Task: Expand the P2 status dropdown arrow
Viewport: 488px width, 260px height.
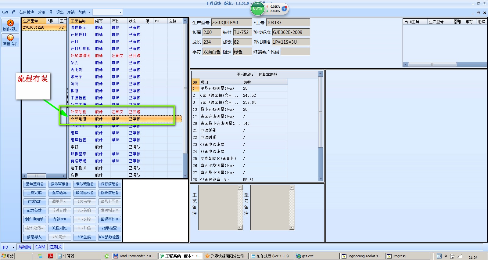Action: [13, 247]
